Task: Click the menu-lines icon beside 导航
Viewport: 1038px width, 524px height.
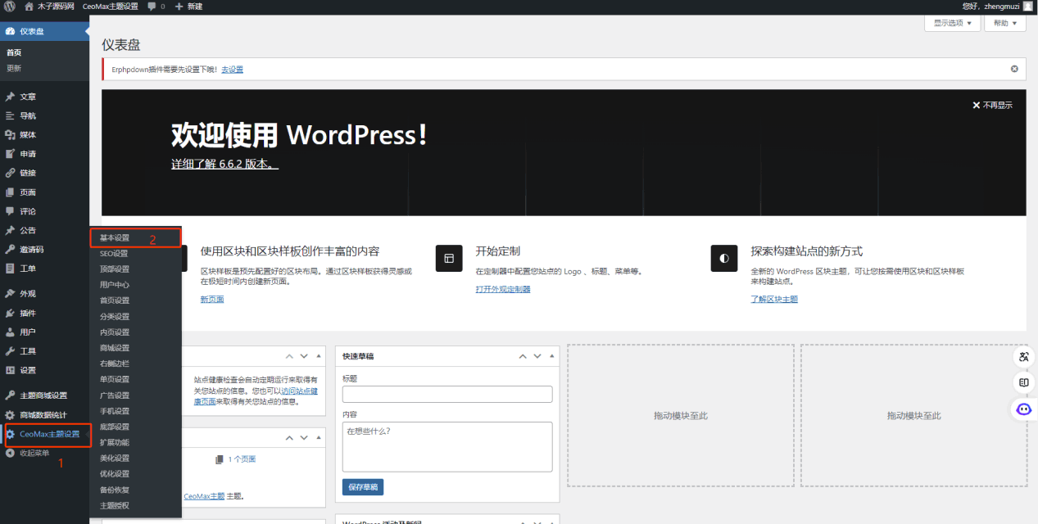Action: [10, 116]
